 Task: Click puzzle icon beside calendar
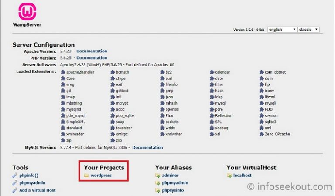(212, 72)
